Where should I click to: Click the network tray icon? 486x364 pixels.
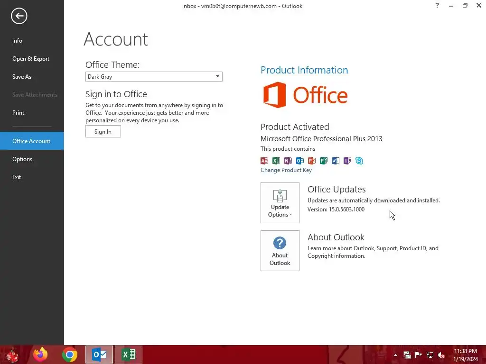430,355
